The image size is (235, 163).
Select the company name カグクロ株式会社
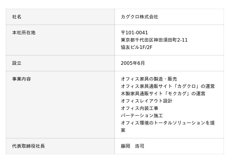[140, 17]
